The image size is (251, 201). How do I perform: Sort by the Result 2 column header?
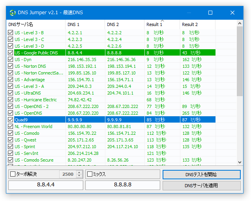(198, 24)
